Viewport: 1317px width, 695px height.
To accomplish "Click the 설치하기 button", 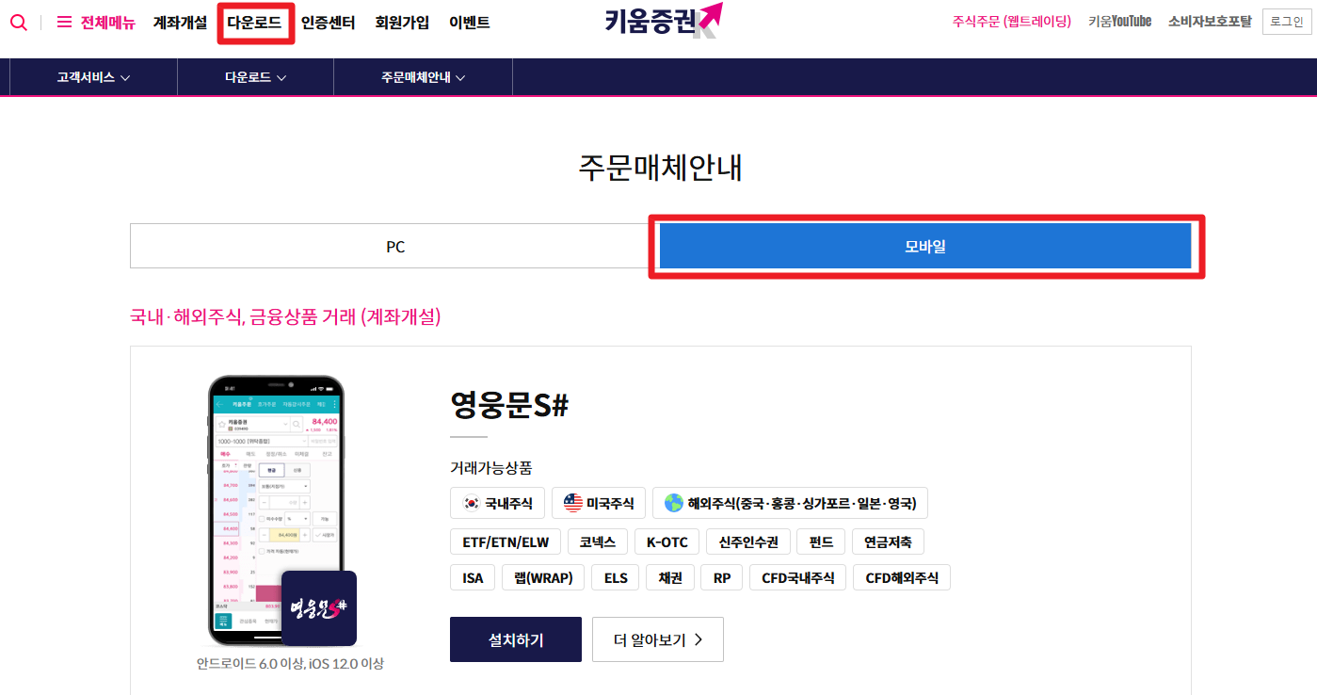I will (516, 640).
